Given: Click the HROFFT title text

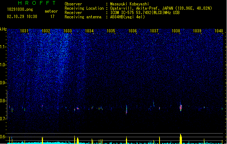Looking at the screenshot, I should pos(37,3).
